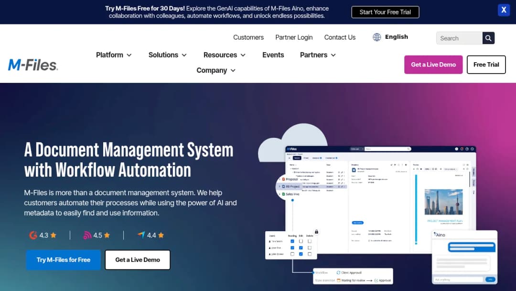The image size is (516, 291).
Task: Expand the Company dropdown menu
Action: click(x=215, y=70)
